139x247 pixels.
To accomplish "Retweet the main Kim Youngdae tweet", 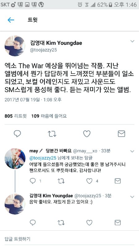I will (52, 134).
